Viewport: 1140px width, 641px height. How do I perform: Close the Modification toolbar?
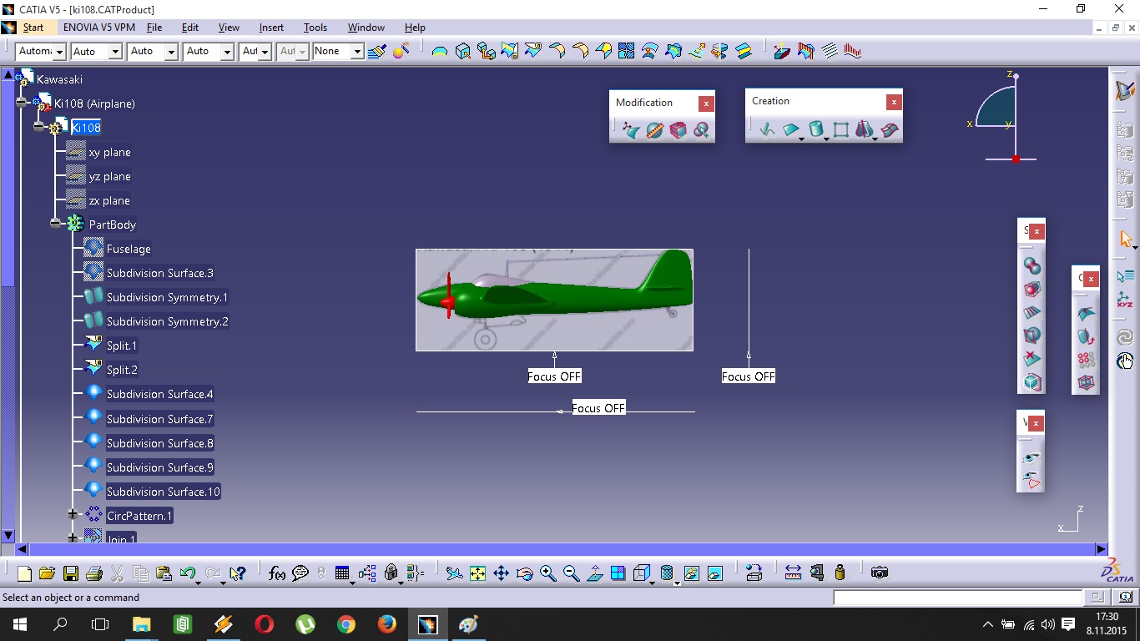(x=706, y=103)
